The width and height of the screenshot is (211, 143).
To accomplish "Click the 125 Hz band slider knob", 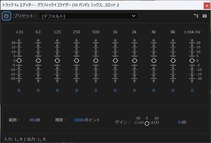I will click(57, 61).
